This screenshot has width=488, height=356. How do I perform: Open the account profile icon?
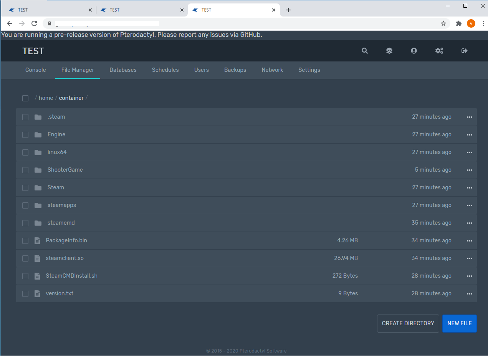(414, 51)
